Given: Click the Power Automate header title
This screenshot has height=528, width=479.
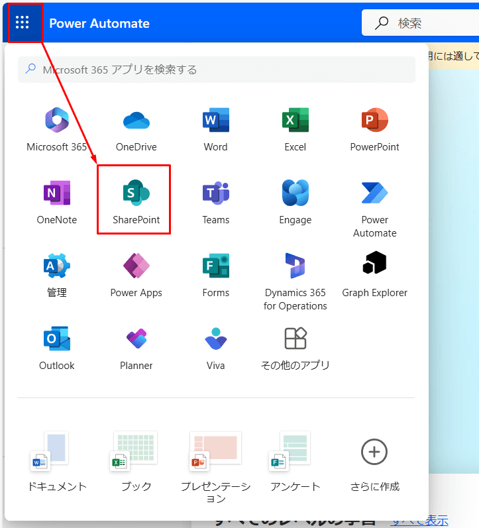Looking at the screenshot, I should (x=99, y=23).
